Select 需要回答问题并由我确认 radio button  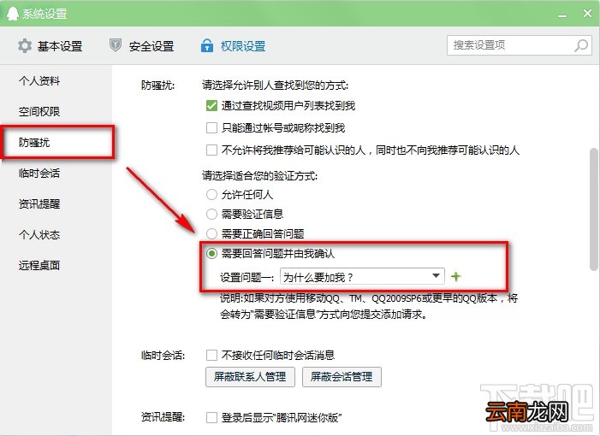[x=211, y=253]
